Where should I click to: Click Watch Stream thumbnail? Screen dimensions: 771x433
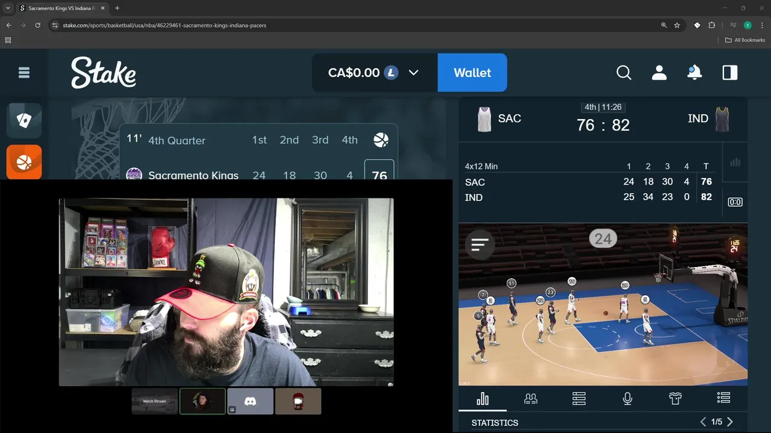click(x=155, y=401)
